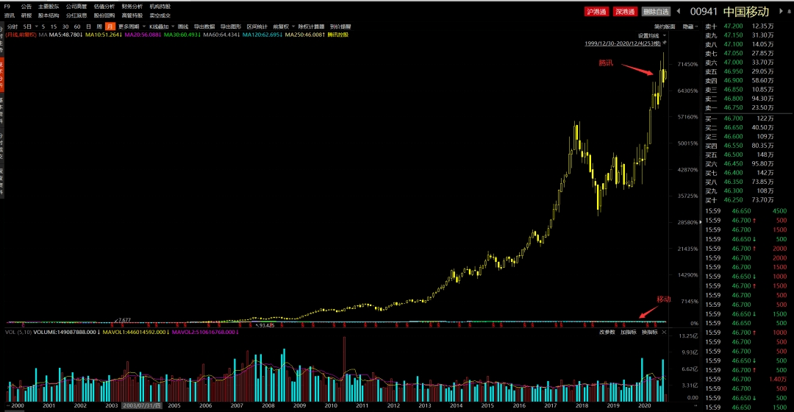Open 区间统计 range statistics

point(257,26)
